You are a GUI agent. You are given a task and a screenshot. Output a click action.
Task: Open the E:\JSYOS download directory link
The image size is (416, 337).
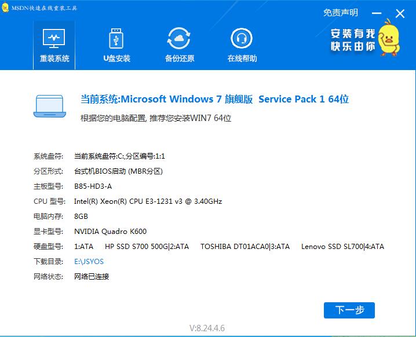point(89,262)
